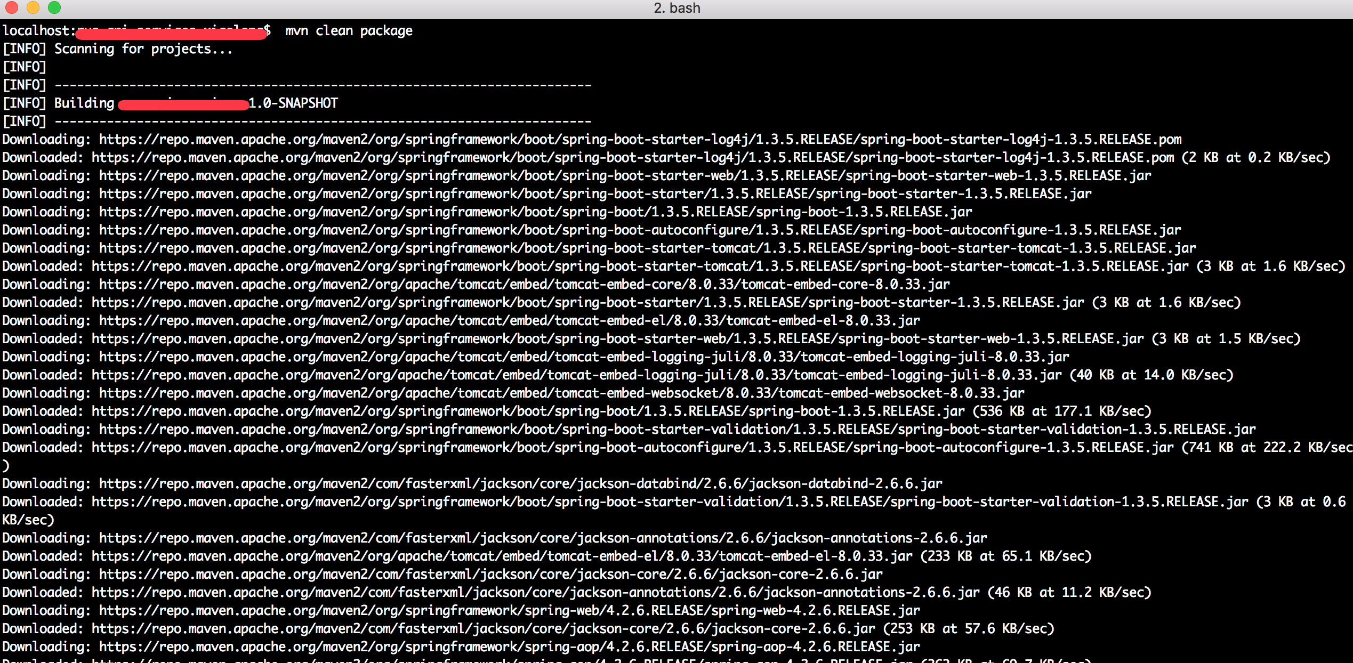1353x663 pixels.
Task: Click the '1.0-SNAPSHOT' version text
Action: coord(293,103)
